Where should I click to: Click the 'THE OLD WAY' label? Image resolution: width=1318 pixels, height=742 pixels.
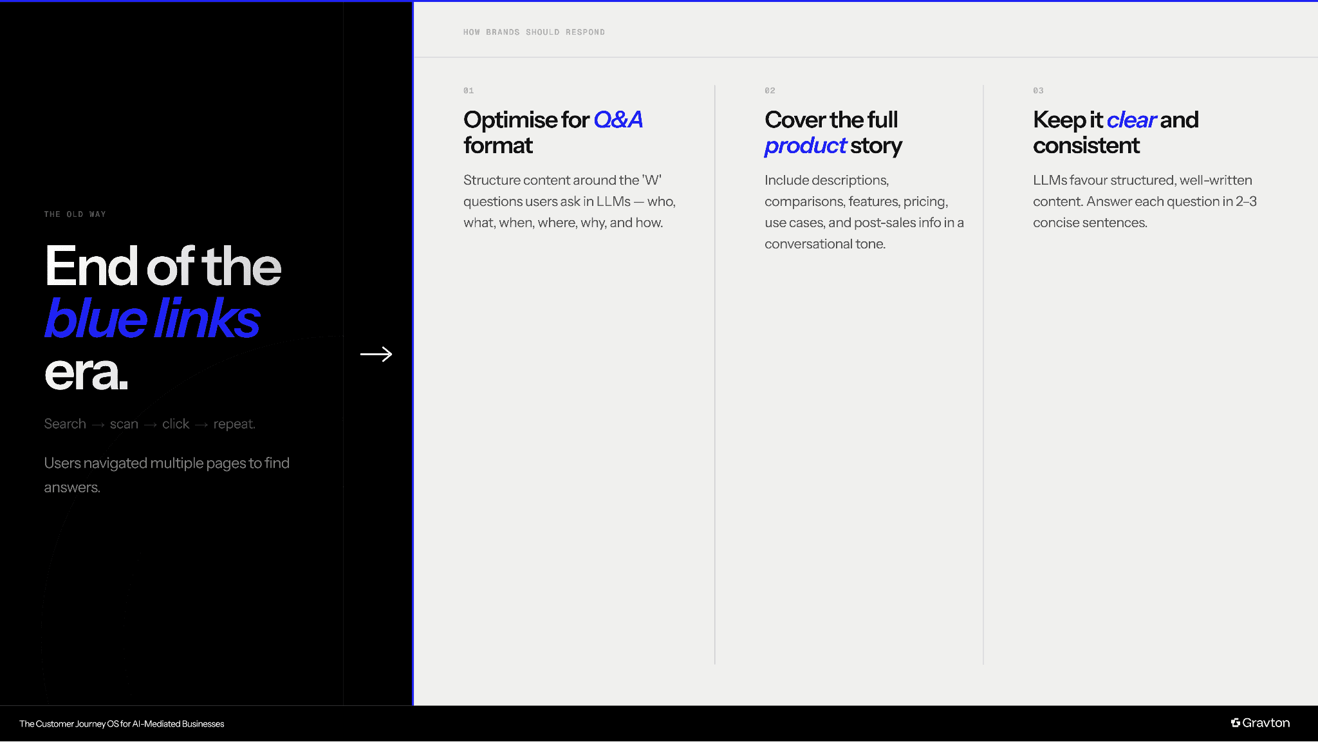(75, 214)
